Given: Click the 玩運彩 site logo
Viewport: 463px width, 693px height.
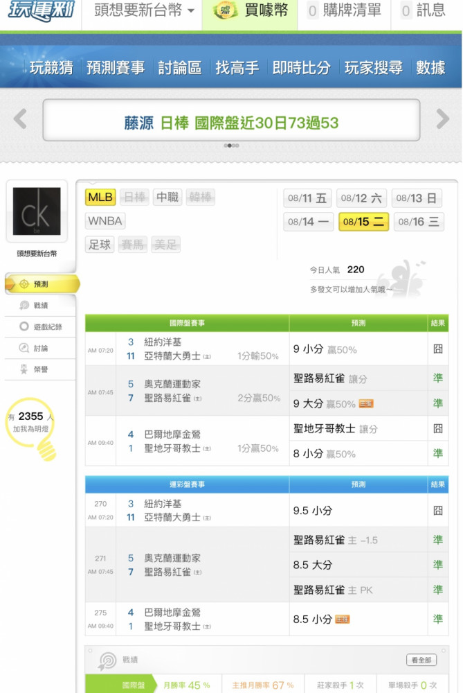Looking at the screenshot, I should [41, 10].
